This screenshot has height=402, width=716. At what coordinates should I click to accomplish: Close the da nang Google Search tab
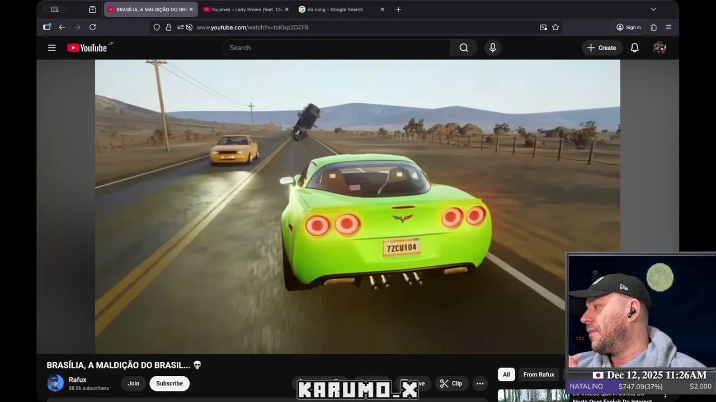click(383, 9)
